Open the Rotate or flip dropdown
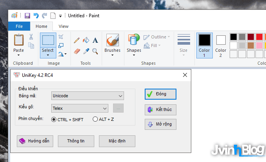Image resolution: width=266 pixels, height=162 pixels. [62, 54]
